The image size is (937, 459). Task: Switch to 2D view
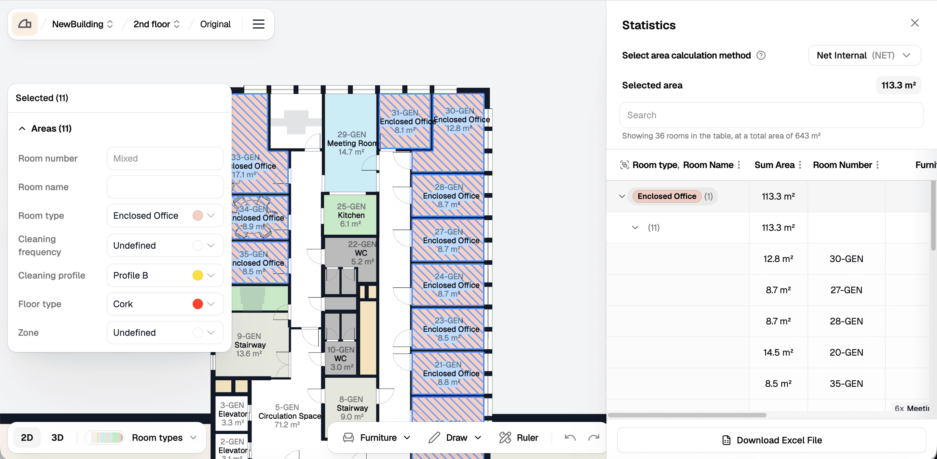(27, 438)
